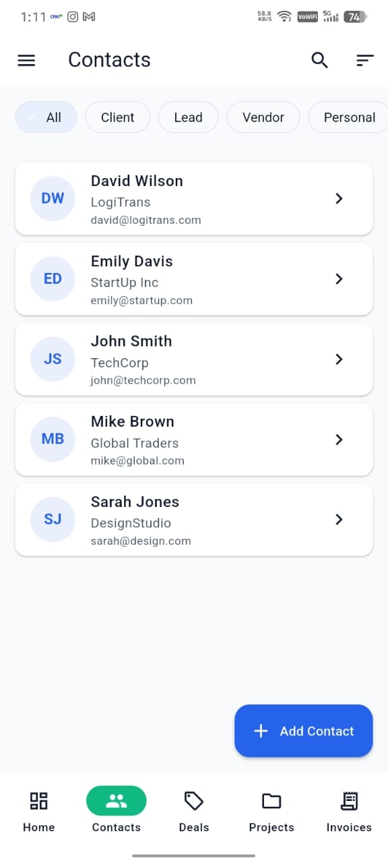
Task: Expand Sarah Jones contact with chevron arrow
Action: pos(339,519)
